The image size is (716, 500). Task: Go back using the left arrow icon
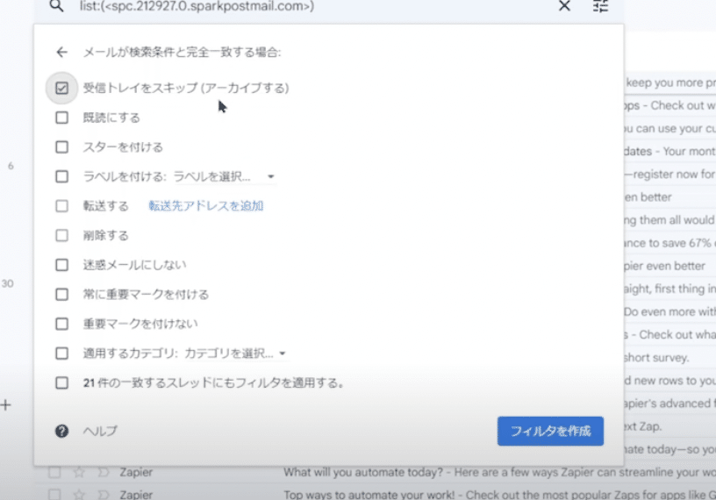[61, 52]
